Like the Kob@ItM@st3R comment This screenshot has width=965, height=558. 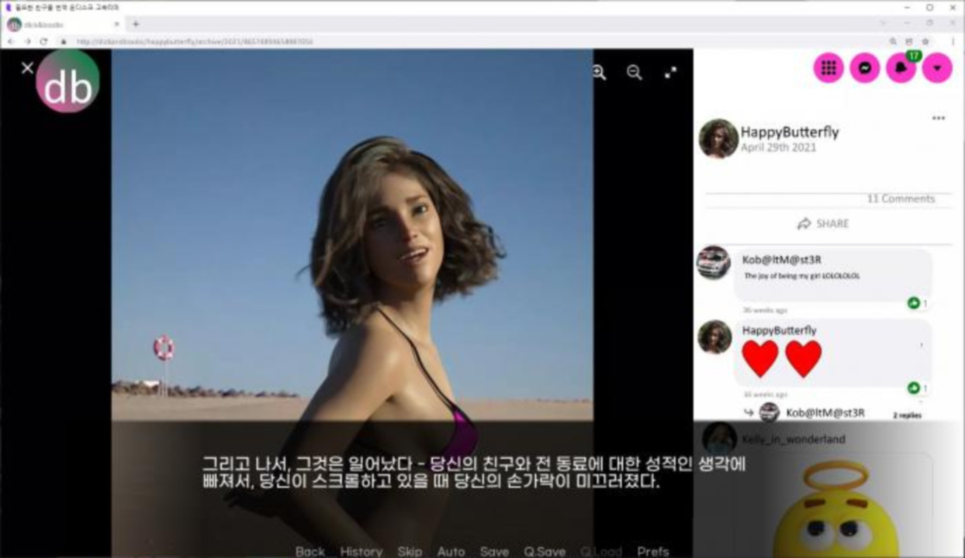click(914, 303)
